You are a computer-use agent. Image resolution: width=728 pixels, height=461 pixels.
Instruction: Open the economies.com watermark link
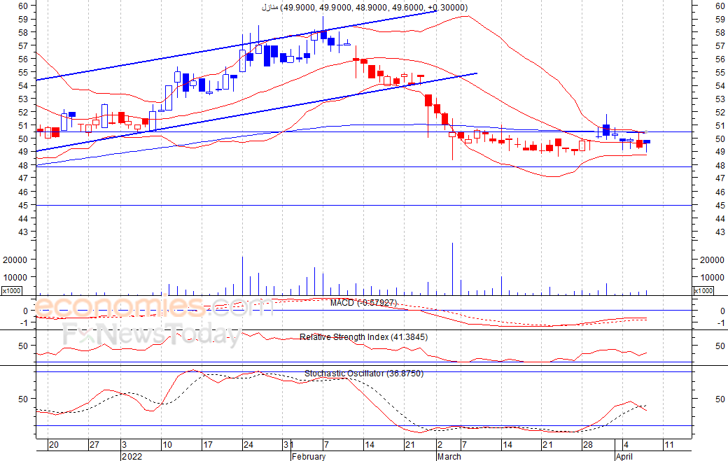click(154, 306)
